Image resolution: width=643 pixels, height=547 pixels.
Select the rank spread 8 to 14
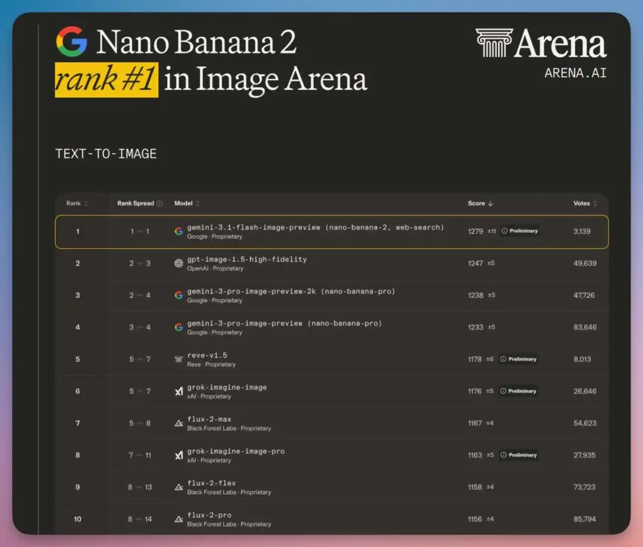coord(140,519)
